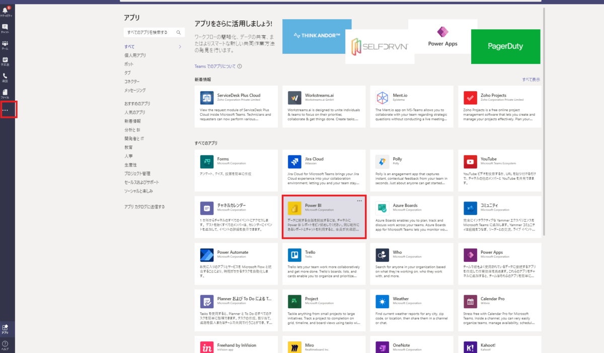This screenshot has height=353, width=604.
Task: Click the Forms app icon
Action: click(x=206, y=162)
